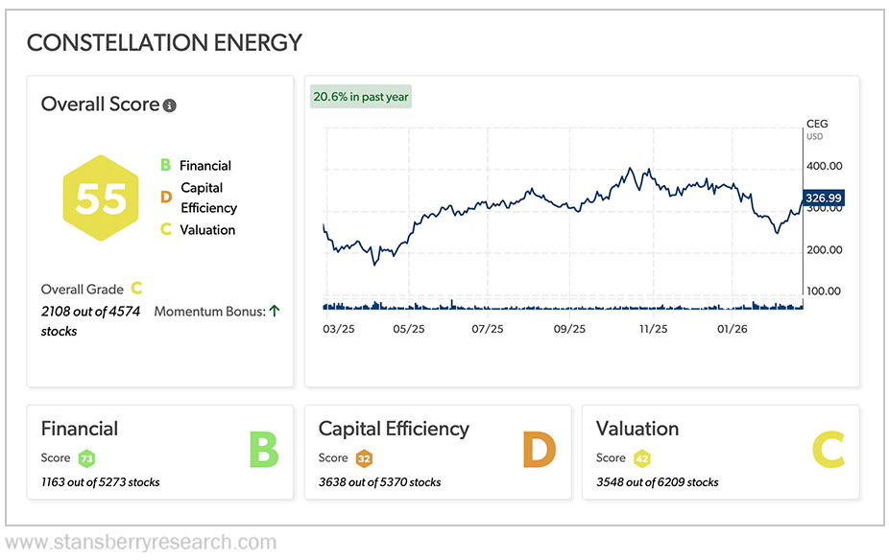The width and height of the screenshot is (889, 560).
Task: Click the 11/25 date on chart axis
Action: pyautogui.click(x=653, y=329)
